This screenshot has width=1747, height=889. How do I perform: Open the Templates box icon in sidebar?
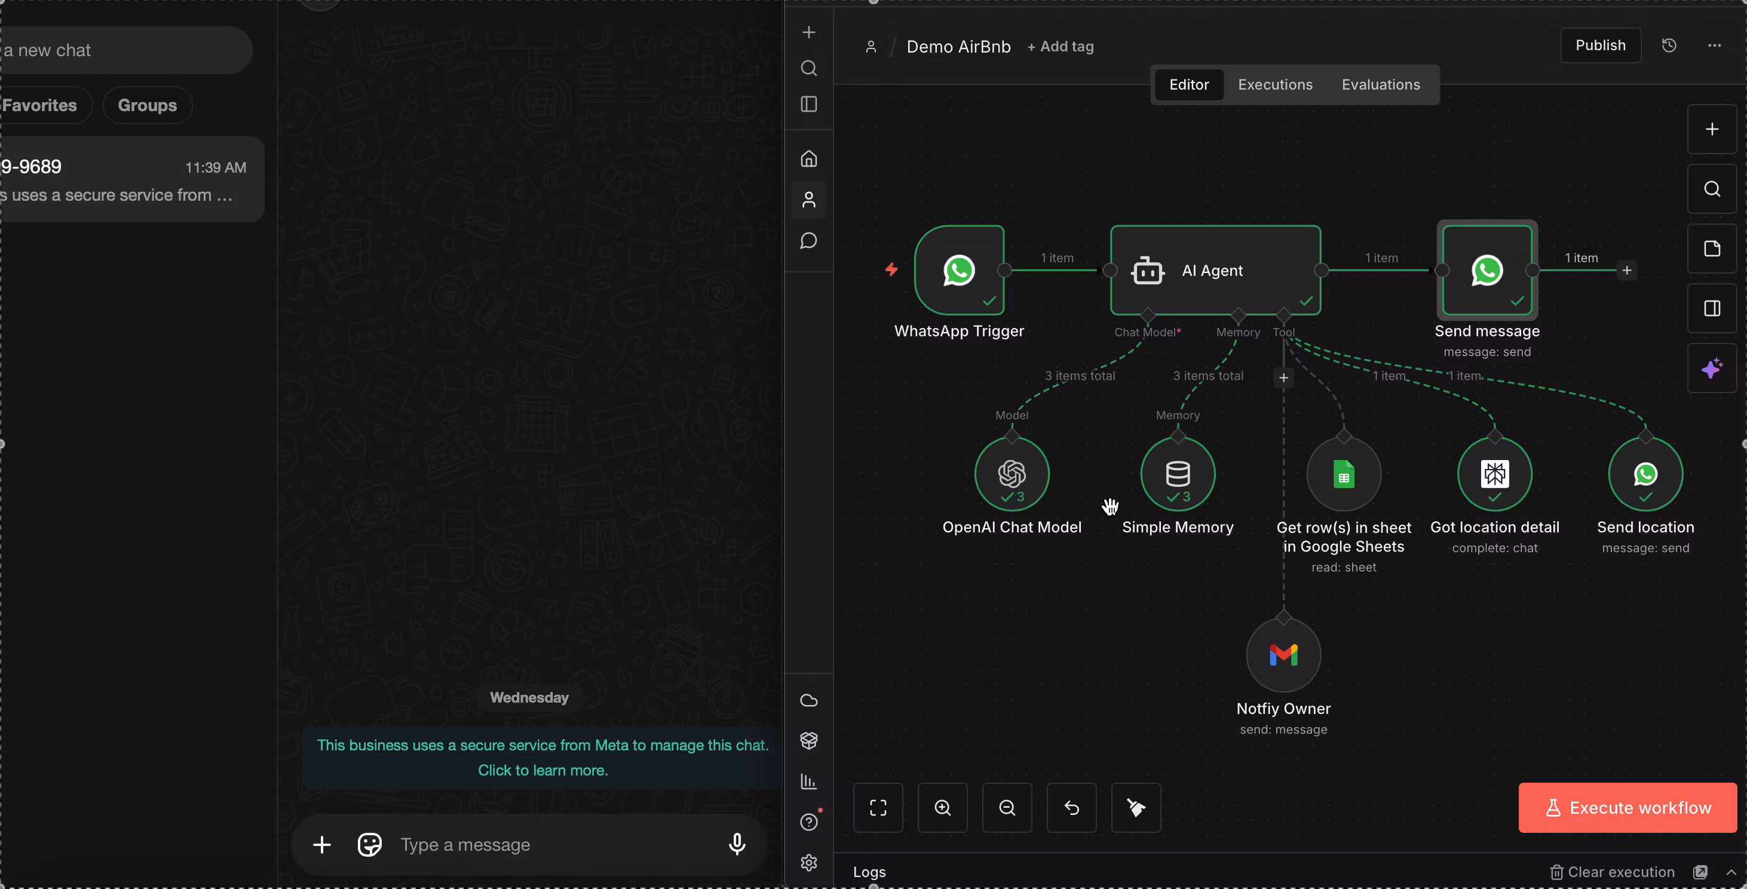click(808, 741)
